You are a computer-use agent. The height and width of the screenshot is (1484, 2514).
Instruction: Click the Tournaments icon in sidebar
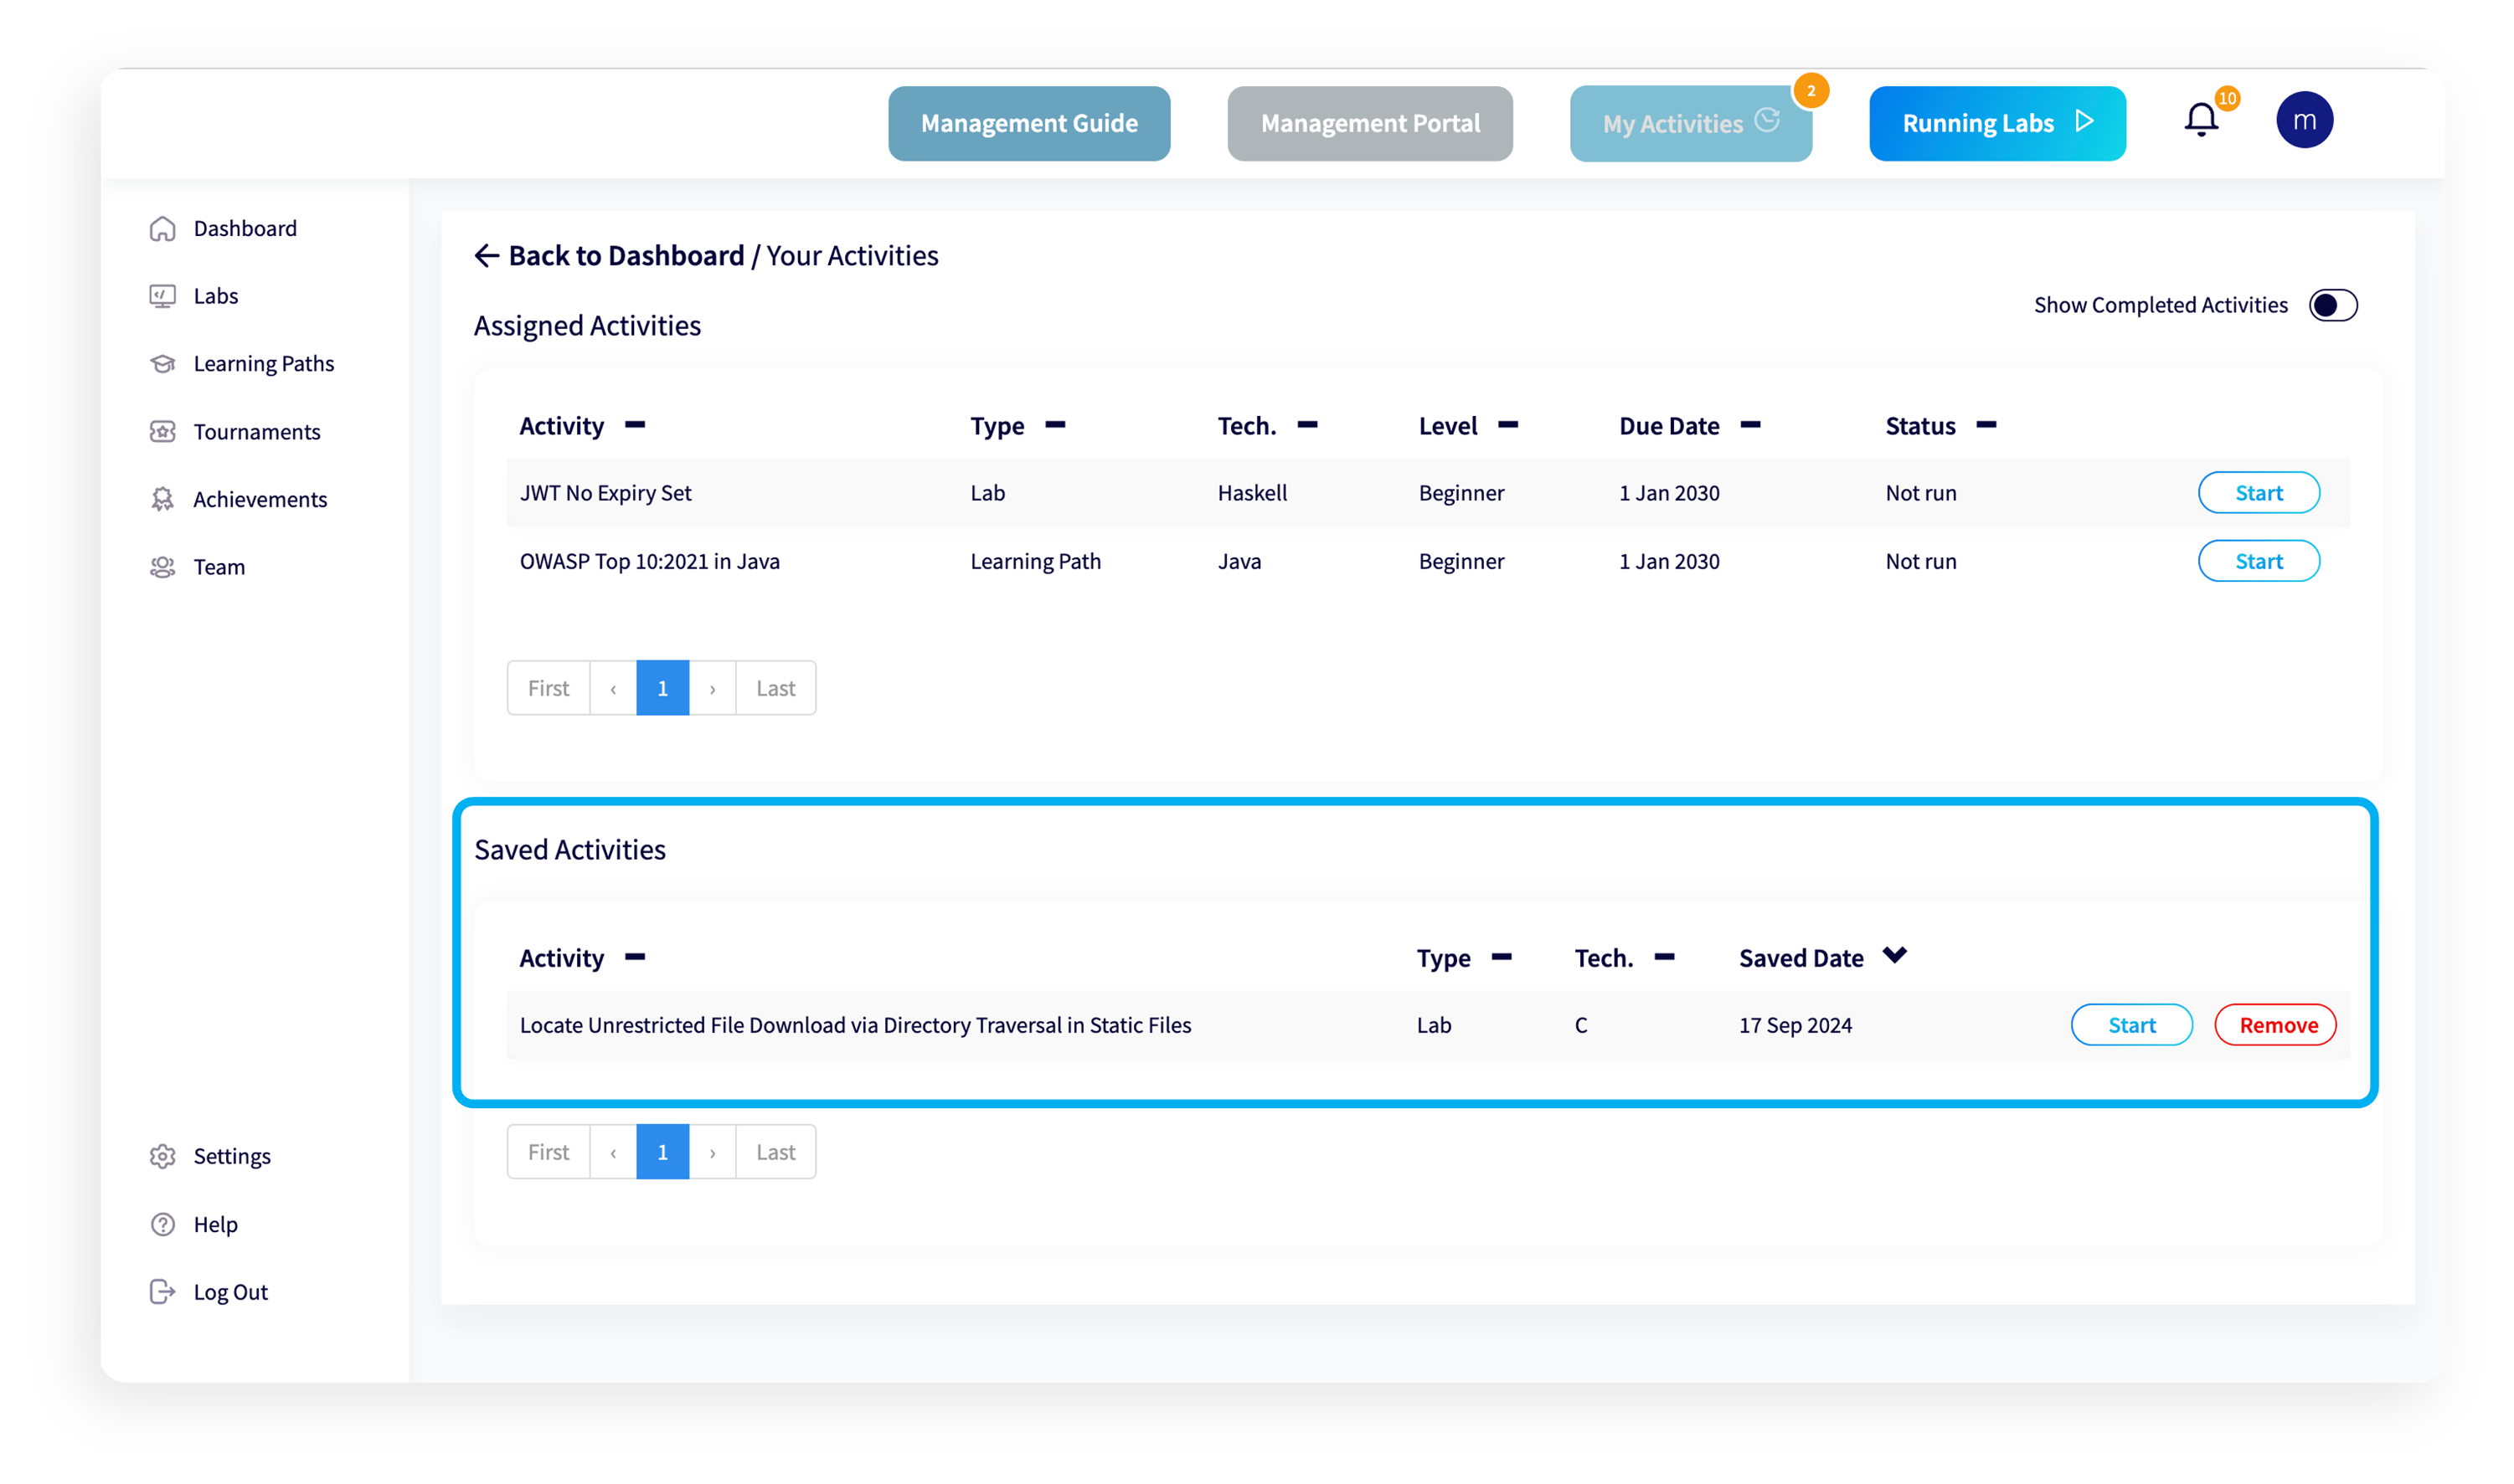(x=162, y=432)
